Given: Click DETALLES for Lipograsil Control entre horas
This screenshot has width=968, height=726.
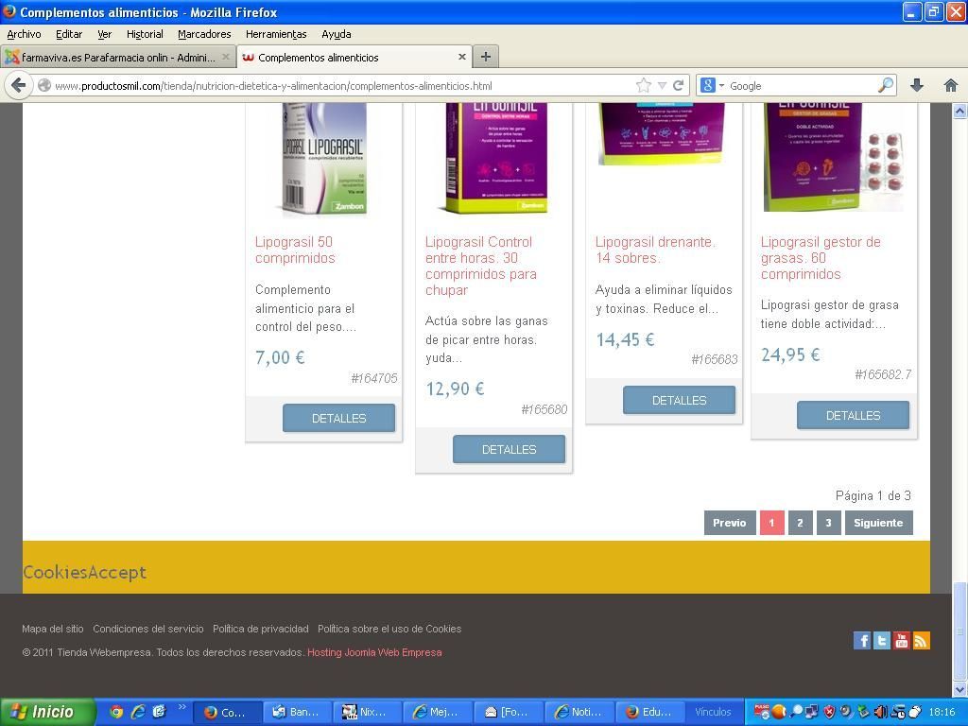Looking at the screenshot, I should pos(509,449).
